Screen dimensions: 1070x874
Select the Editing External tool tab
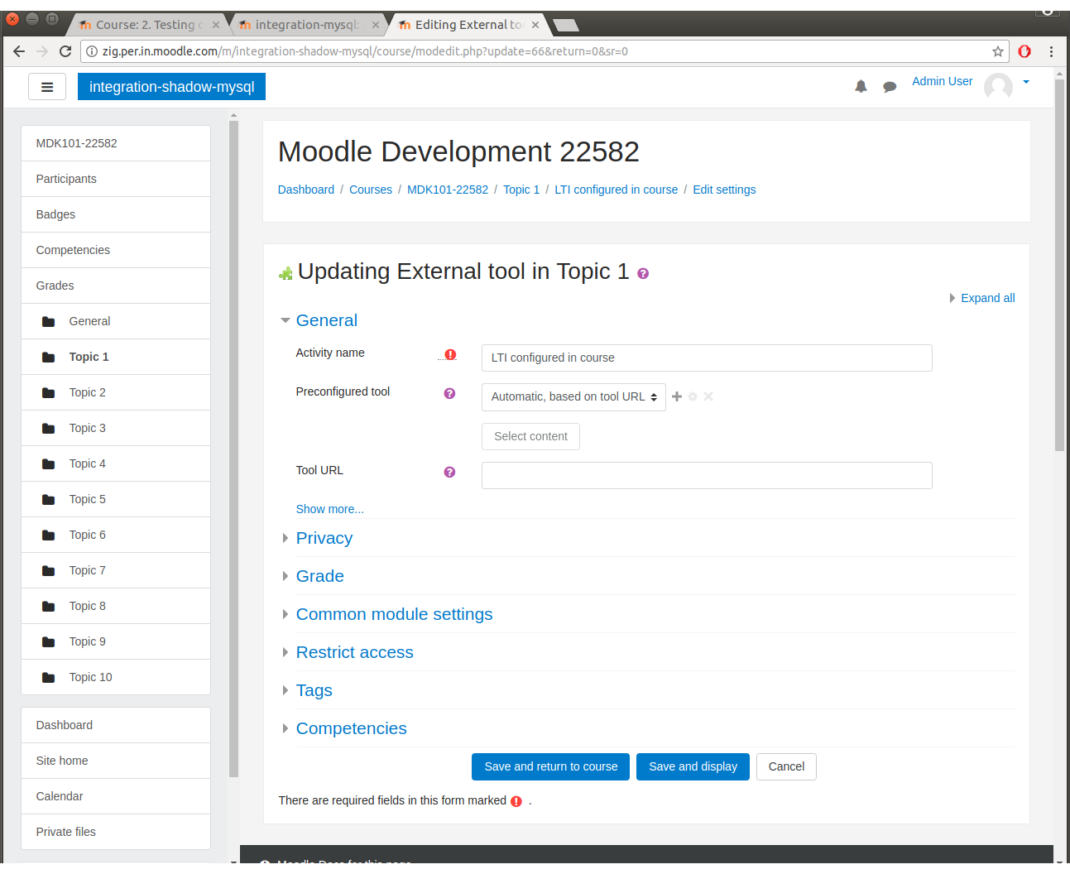(468, 25)
